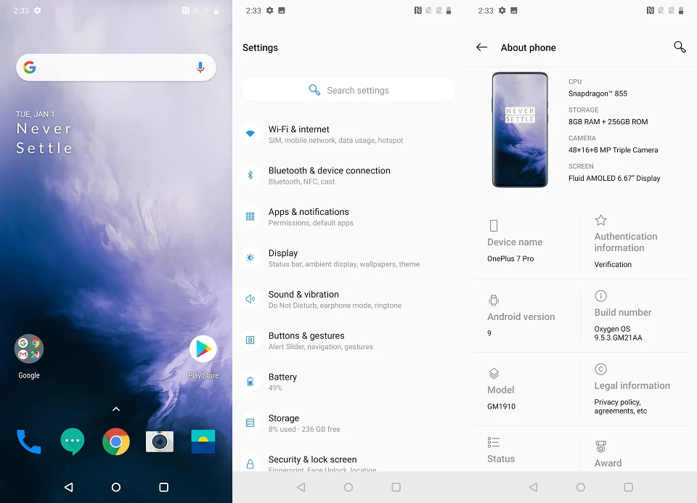
Task: Open Buttons & gestures settings
Action: tap(348, 341)
